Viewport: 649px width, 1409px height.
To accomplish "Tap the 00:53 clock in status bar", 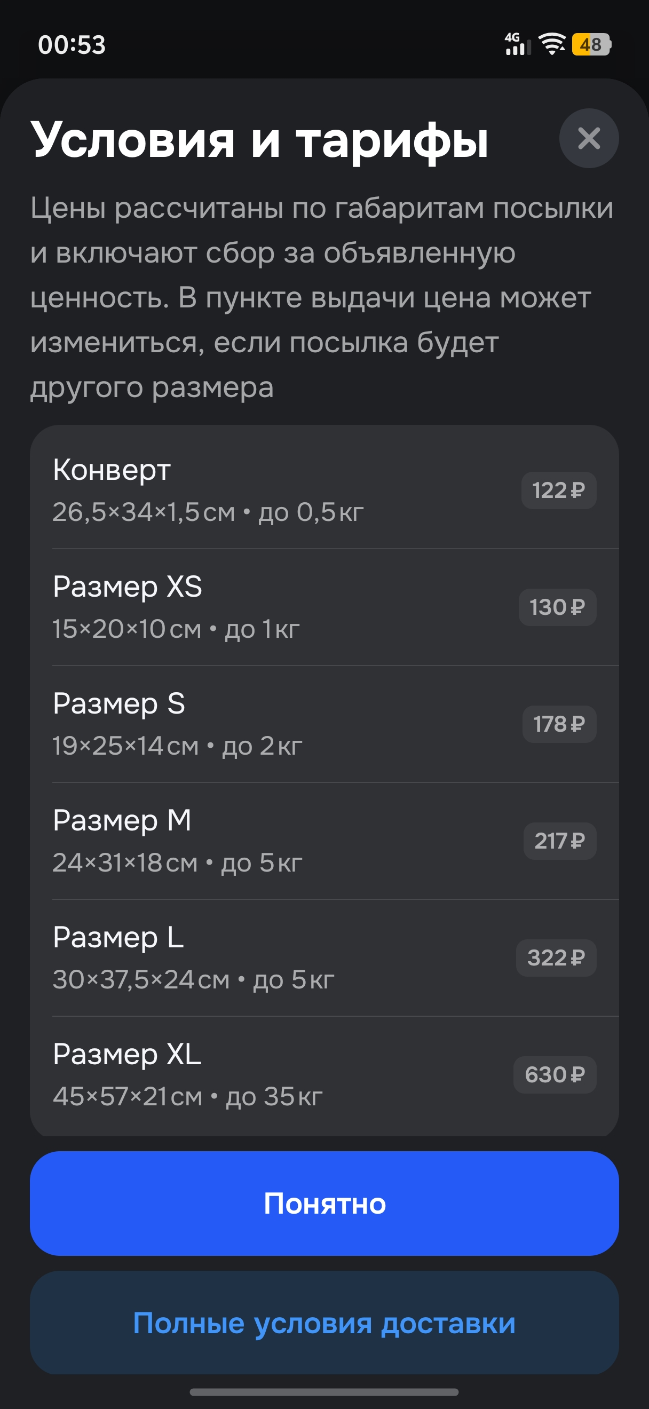I will pos(72,45).
